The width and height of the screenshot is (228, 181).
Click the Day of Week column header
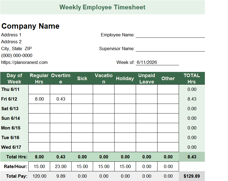click(14, 79)
